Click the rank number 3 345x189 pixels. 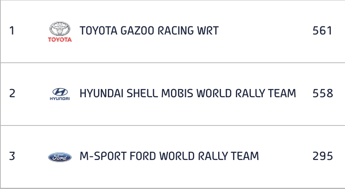coord(12,156)
